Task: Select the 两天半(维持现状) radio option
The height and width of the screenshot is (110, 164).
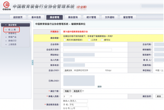Action: 65,40
